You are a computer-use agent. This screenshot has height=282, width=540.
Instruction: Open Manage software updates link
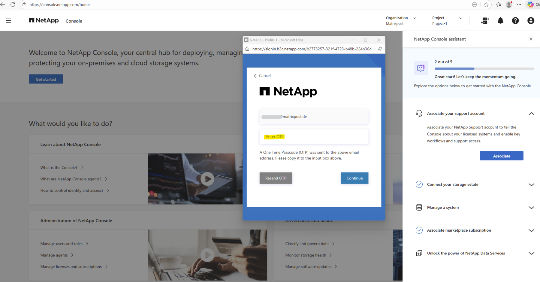point(311,267)
